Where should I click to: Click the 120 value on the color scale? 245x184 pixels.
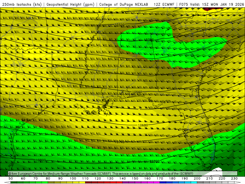point(98,178)
